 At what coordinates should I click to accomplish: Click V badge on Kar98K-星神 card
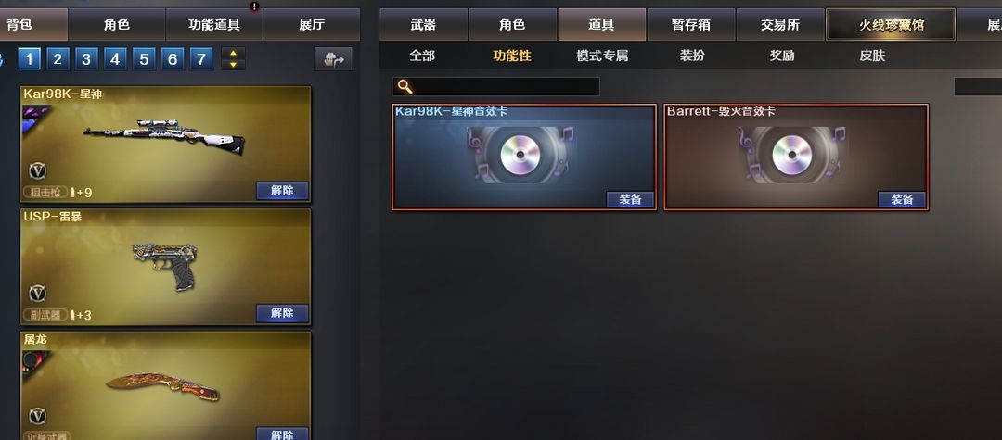click(x=38, y=170)
